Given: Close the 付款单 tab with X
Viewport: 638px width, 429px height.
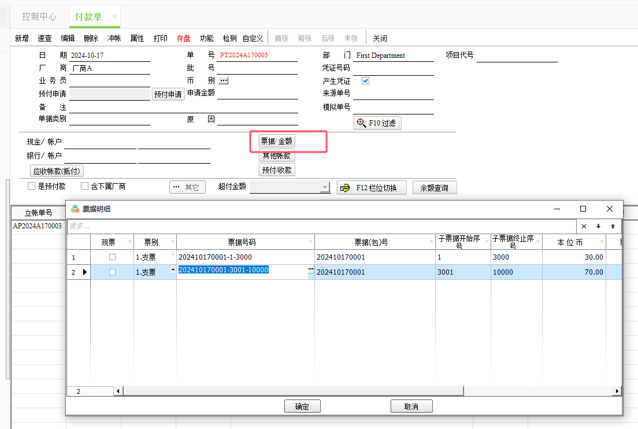Looking at the screenshot, I should [x=114, y=17].
